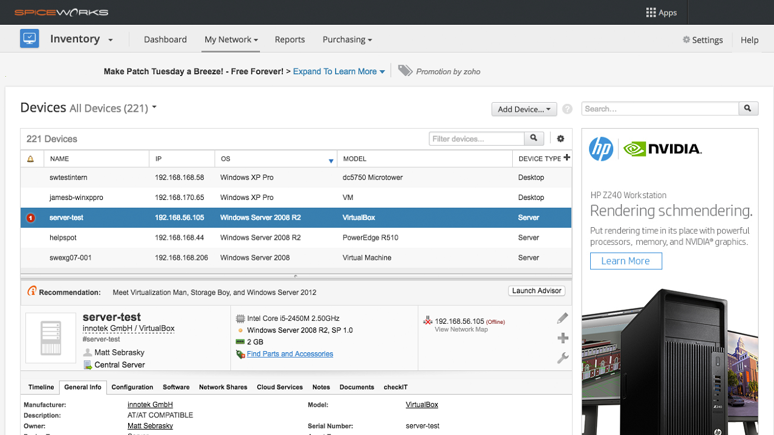Select the swtestintern device row
This screenshot has width=774, height=435.
tap(296, 178)
